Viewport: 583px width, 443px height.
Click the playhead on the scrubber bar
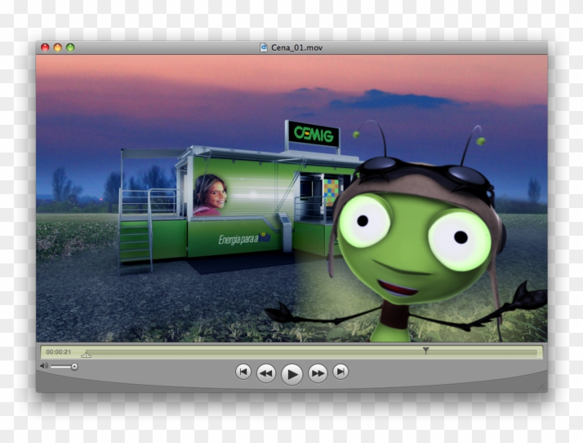point(86,354)
